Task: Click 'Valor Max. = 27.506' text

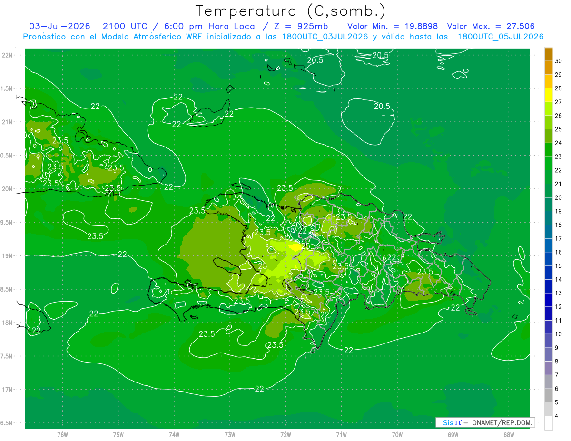Action: click(491, 26)
